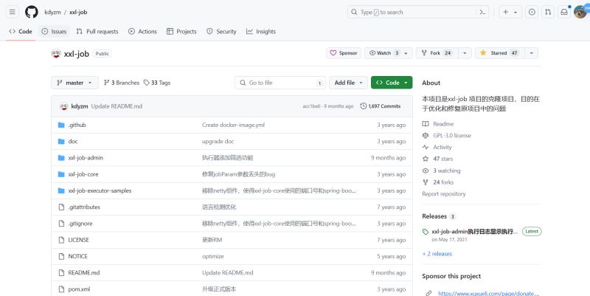The height and width of the screenshot is (296, 590).
Task: Click the Fork button
Action: (437, 53)
